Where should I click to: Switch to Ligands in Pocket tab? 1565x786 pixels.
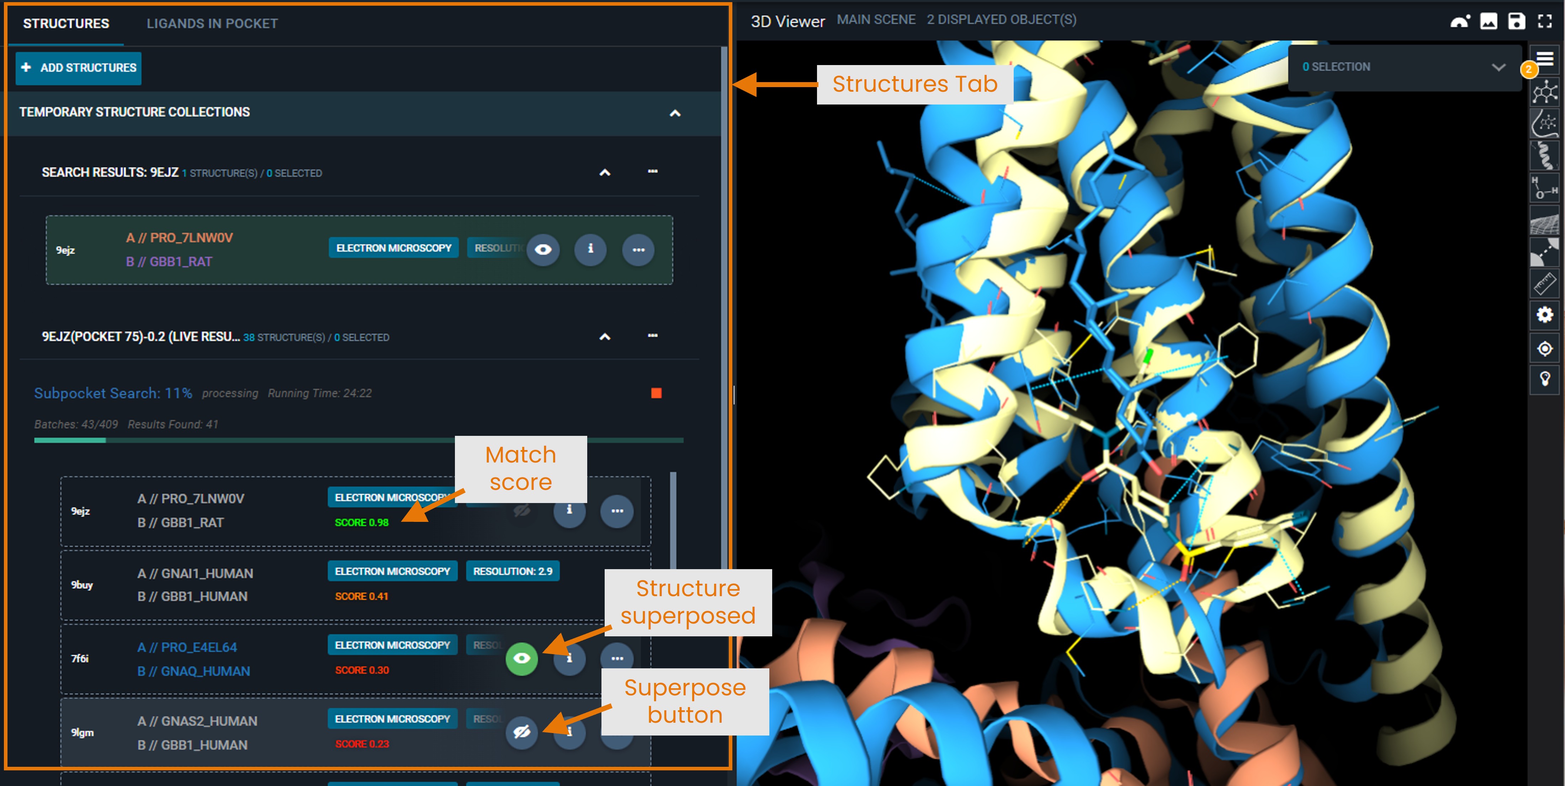click(x=212, y=24)
